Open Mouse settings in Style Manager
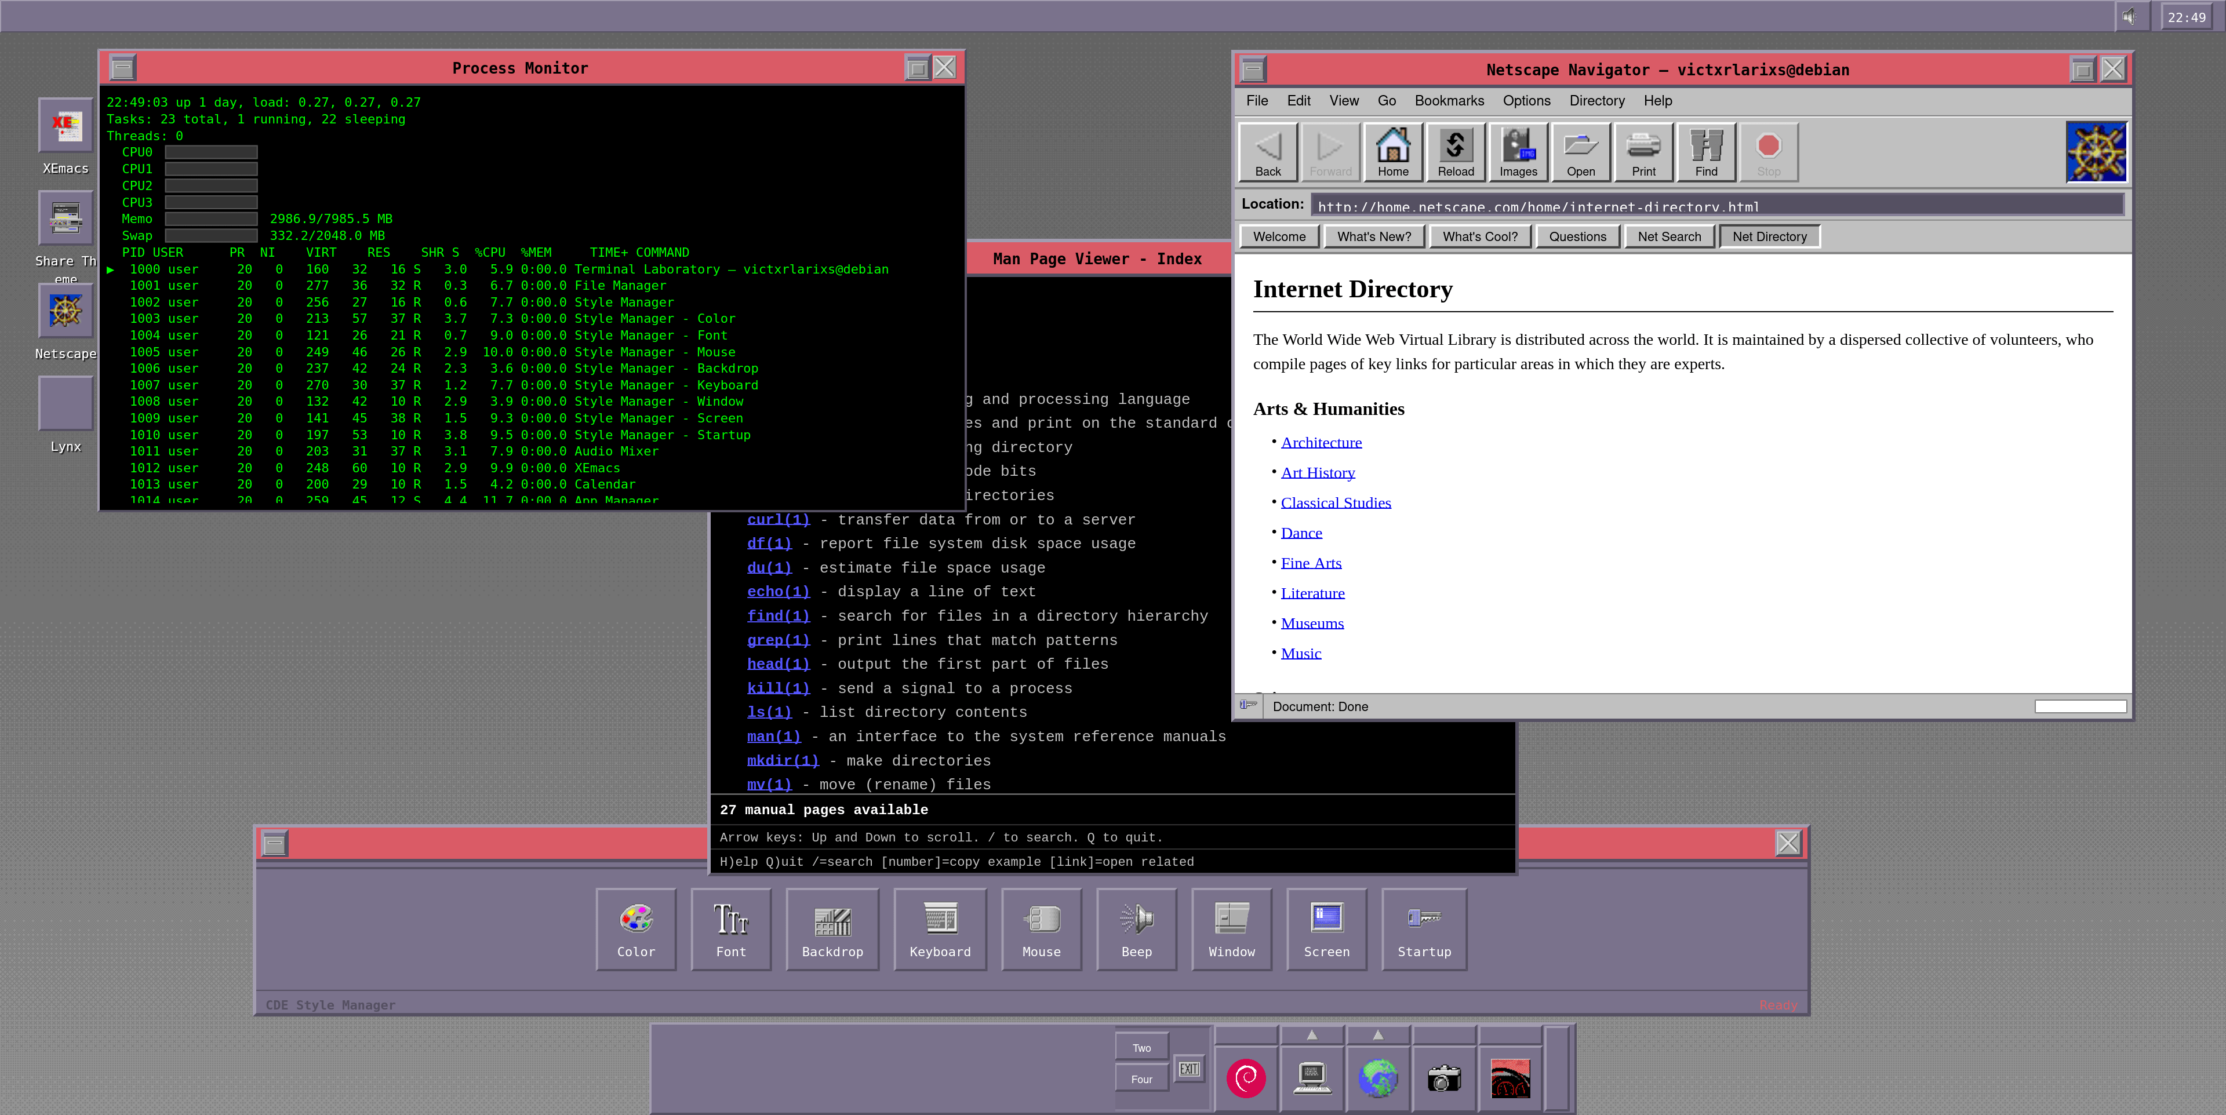Image resolution: width=2226 pixels, height=1115 pixels. pyautogui.click(x=1041, y=930)
